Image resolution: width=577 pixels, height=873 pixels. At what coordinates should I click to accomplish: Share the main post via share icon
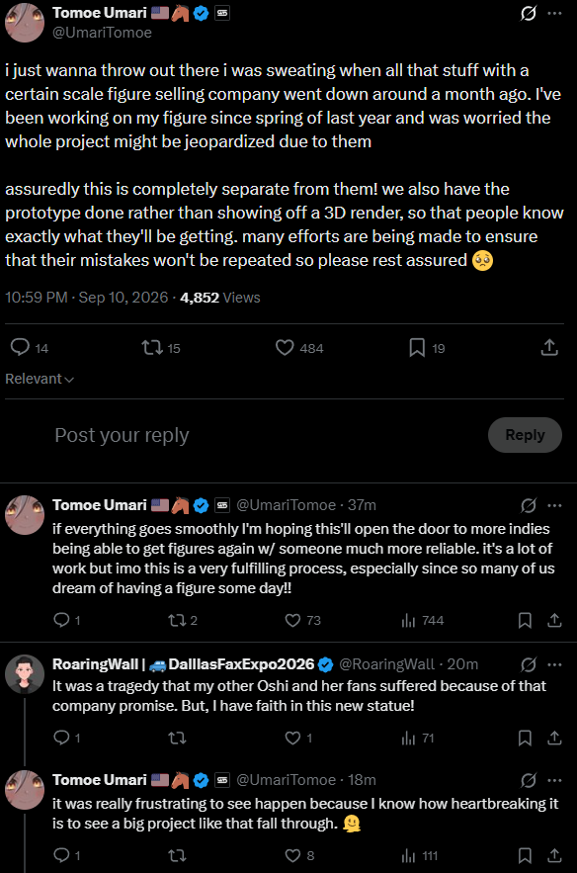[549, 347]
